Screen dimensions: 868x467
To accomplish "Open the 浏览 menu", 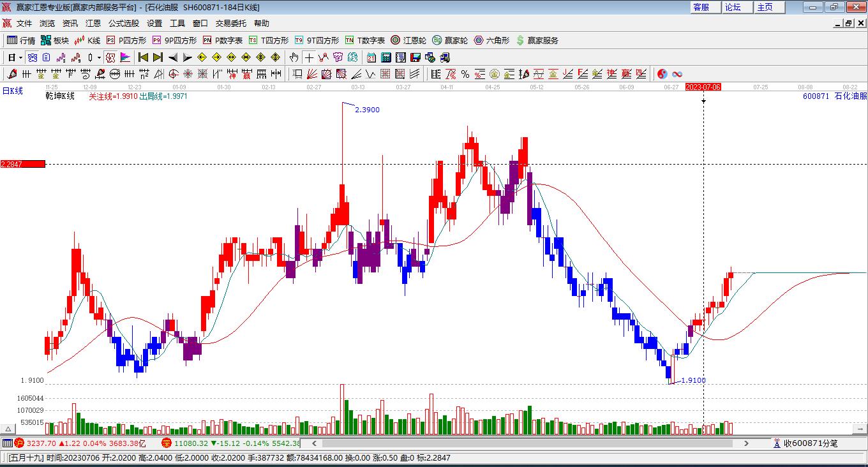I will (47, 24).
